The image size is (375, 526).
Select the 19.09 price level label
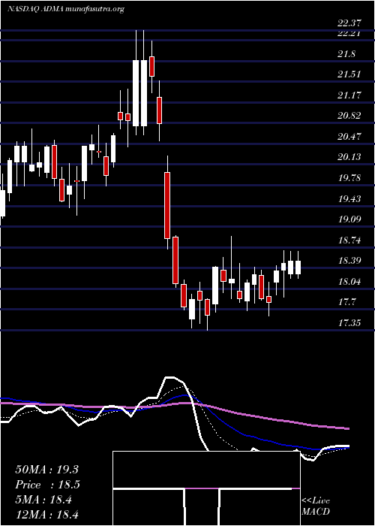coord(349,219)
